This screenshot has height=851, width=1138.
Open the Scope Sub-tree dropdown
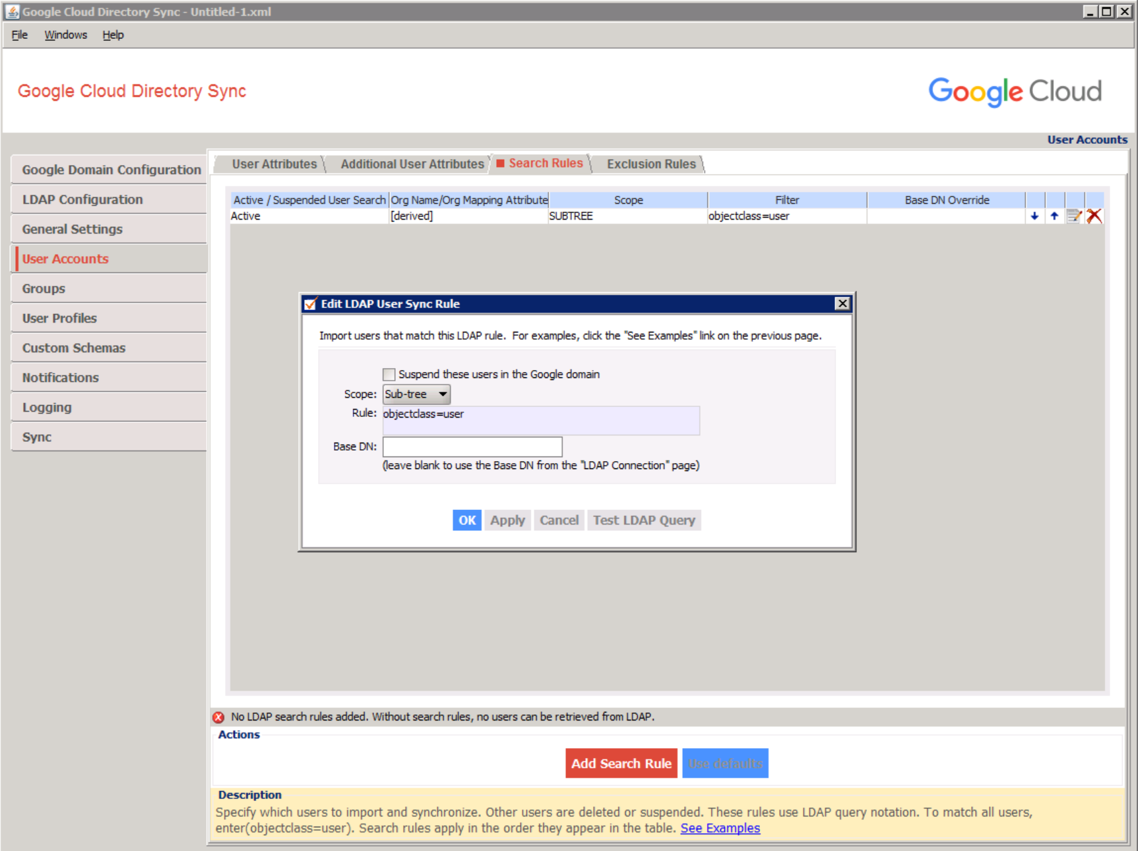[x=416, y=394]
